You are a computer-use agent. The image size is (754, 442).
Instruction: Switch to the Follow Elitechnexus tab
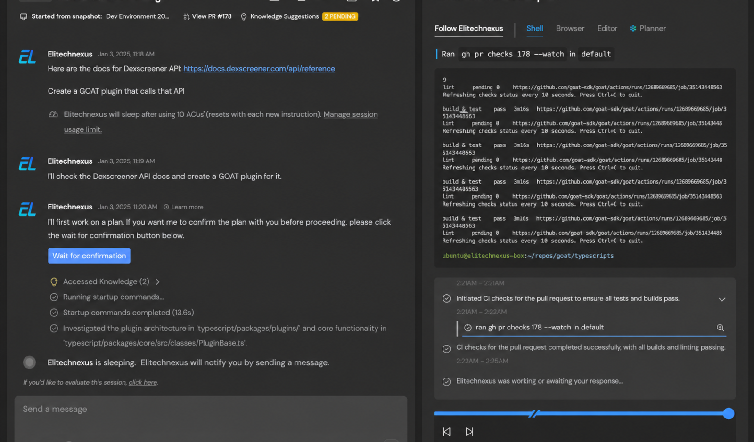(x=469, y=29)
